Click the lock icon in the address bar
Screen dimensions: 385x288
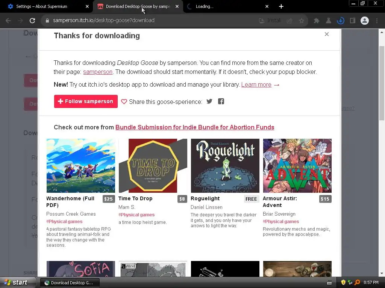47,21
